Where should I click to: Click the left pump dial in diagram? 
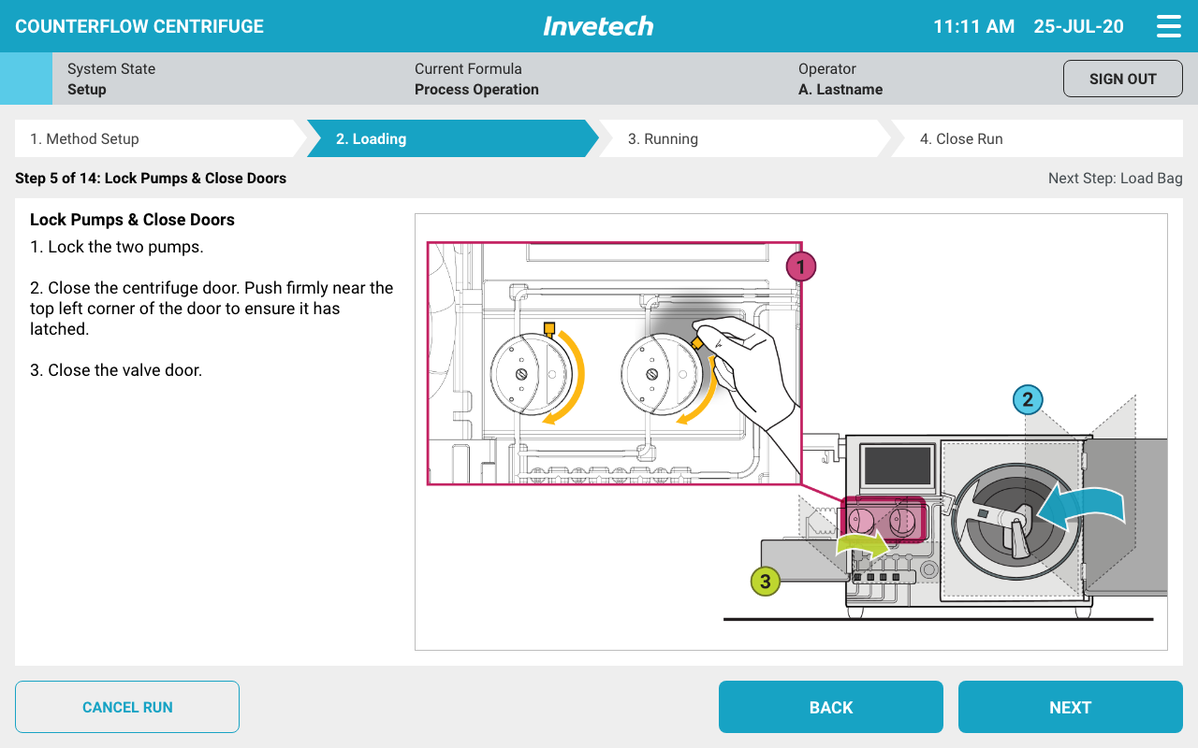530,374
